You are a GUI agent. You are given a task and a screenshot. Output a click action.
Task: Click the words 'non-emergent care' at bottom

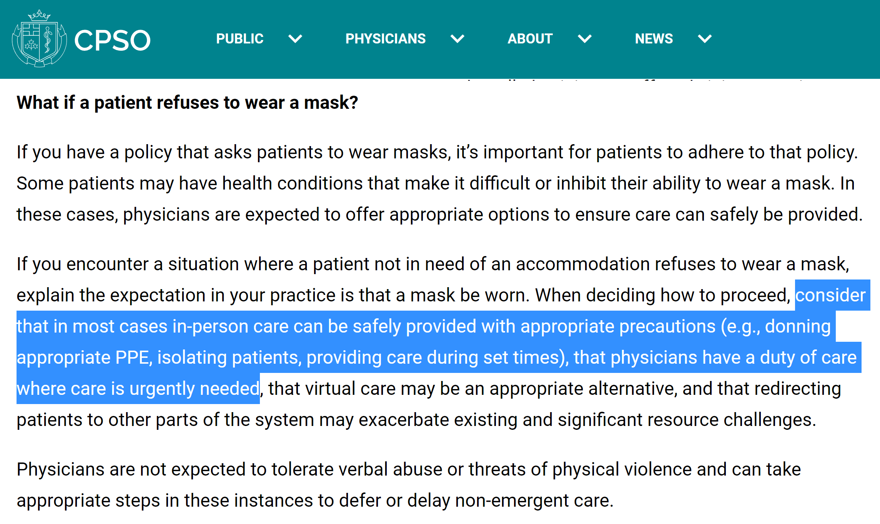pyautogui.click(x=534, y=501)
